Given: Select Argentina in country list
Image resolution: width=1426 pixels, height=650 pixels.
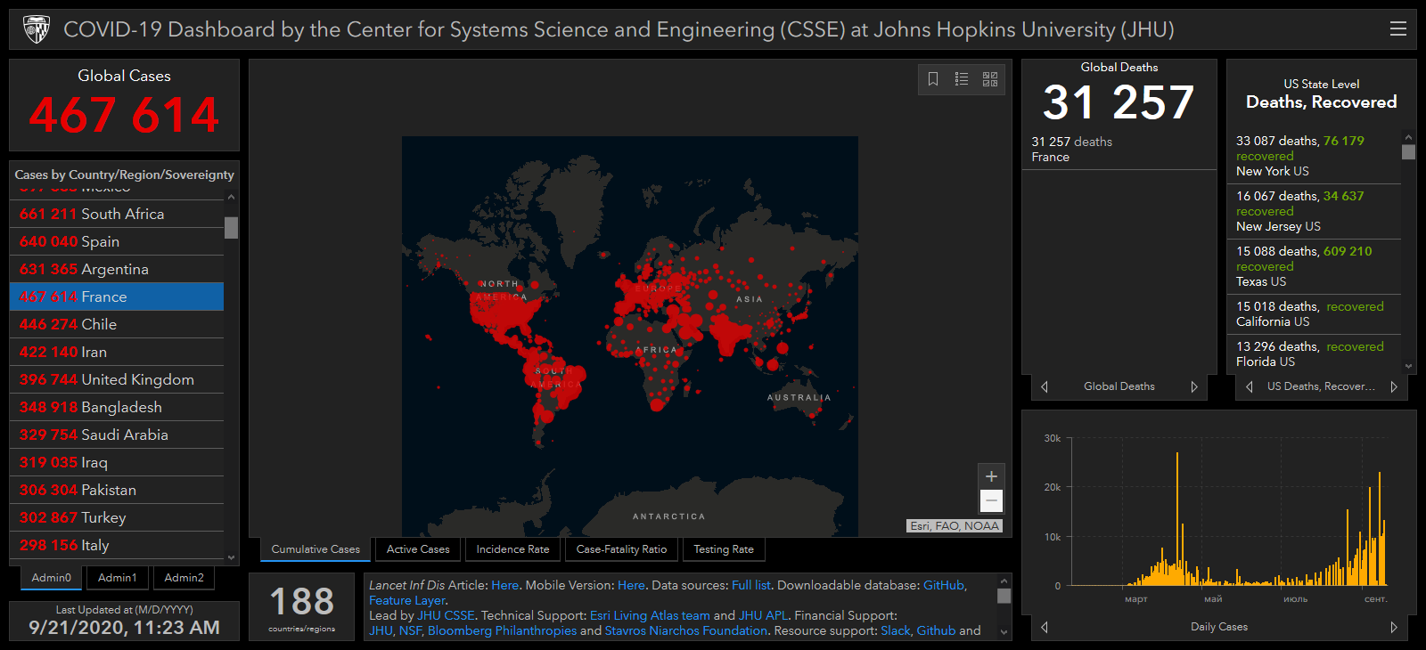Looking at the screenshot, I should 117,269.
